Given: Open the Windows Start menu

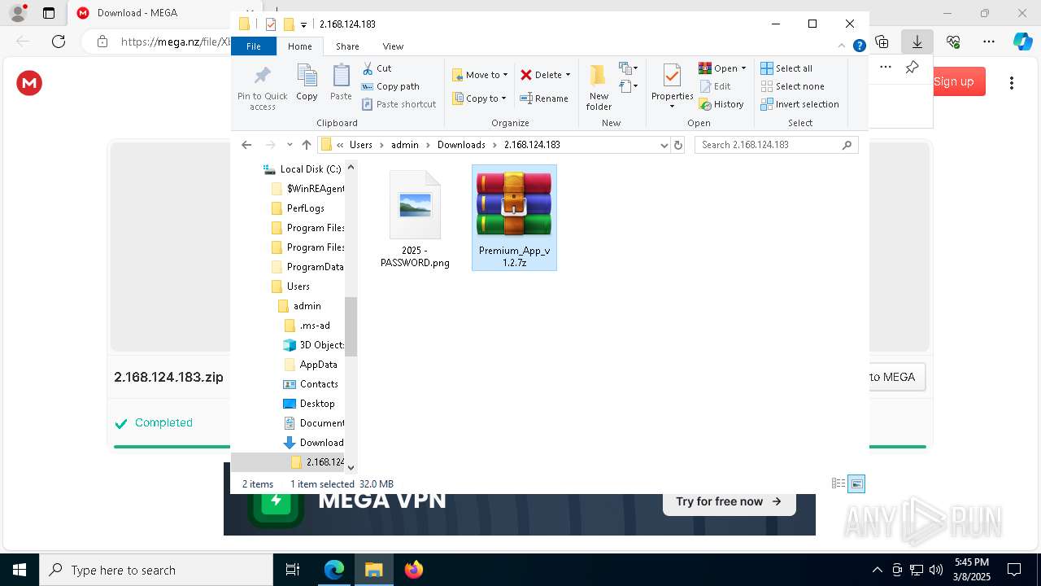Looking at the screenshot, I should (20, 570).
